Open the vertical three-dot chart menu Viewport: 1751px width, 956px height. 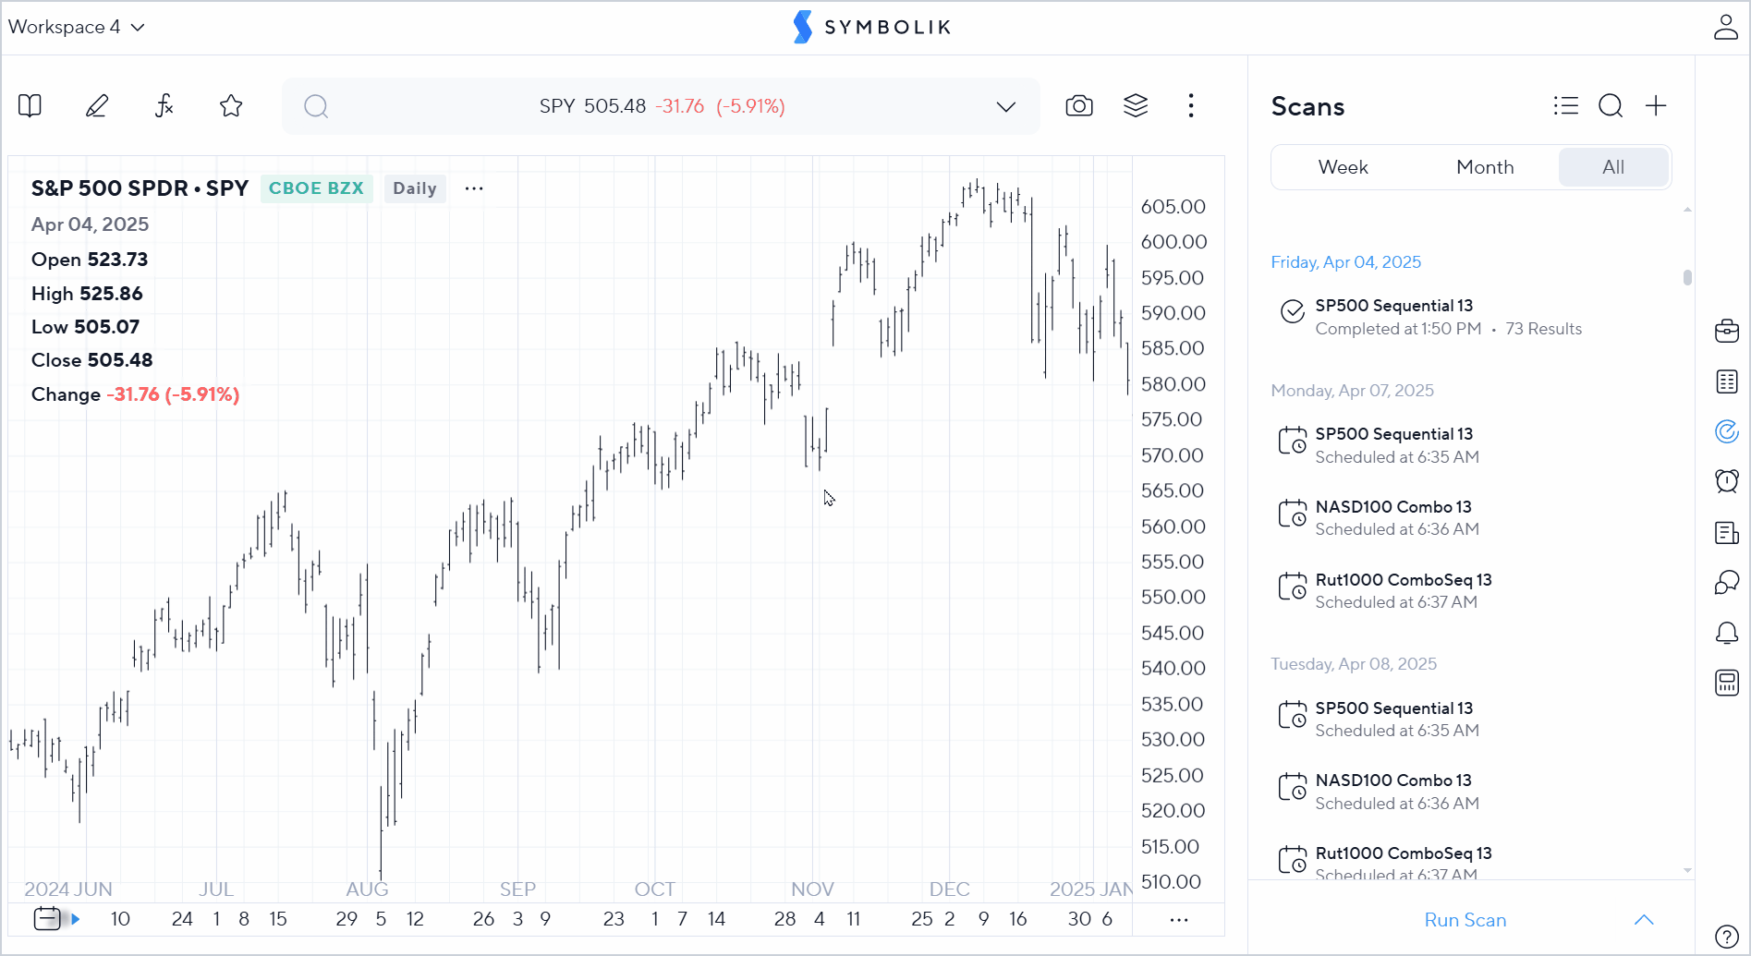(1191, 106)
